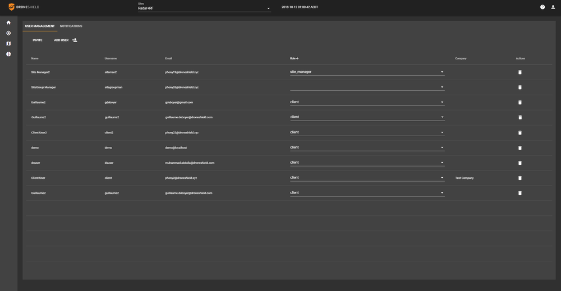561x291 pixels.
Task: Delete the Site Manager2 user
Action: click(x=520, y=72)
